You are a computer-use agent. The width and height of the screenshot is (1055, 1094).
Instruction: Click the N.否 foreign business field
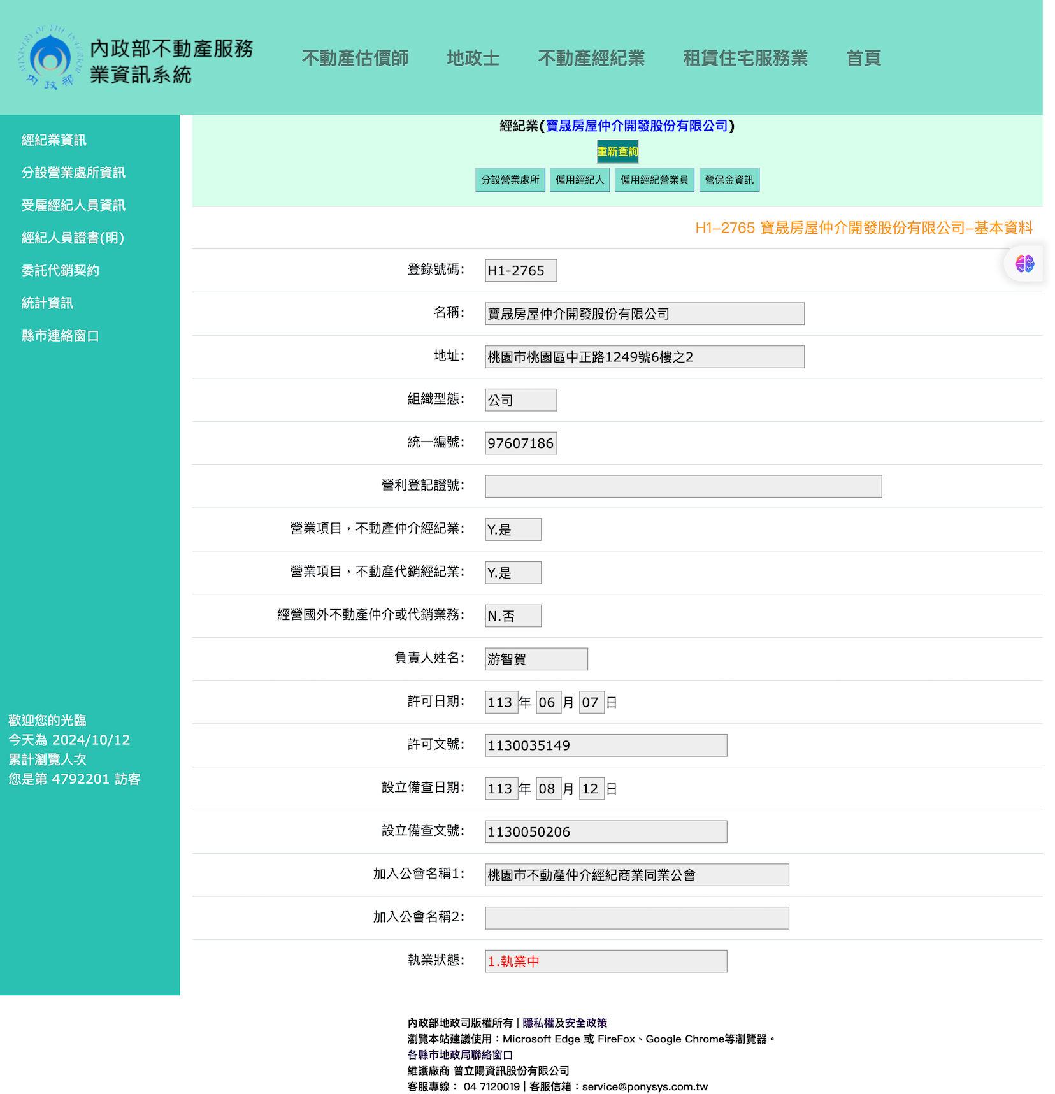[x=513, y=616]
